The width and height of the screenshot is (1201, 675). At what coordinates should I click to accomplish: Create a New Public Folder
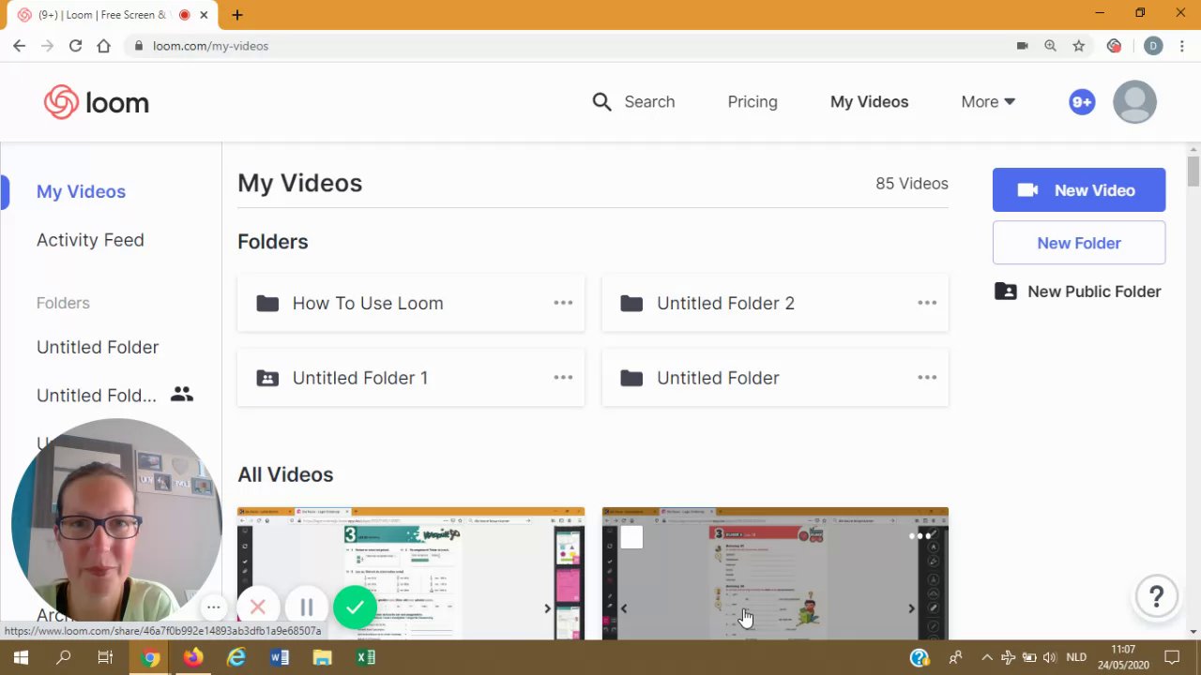pos(1078,292)
